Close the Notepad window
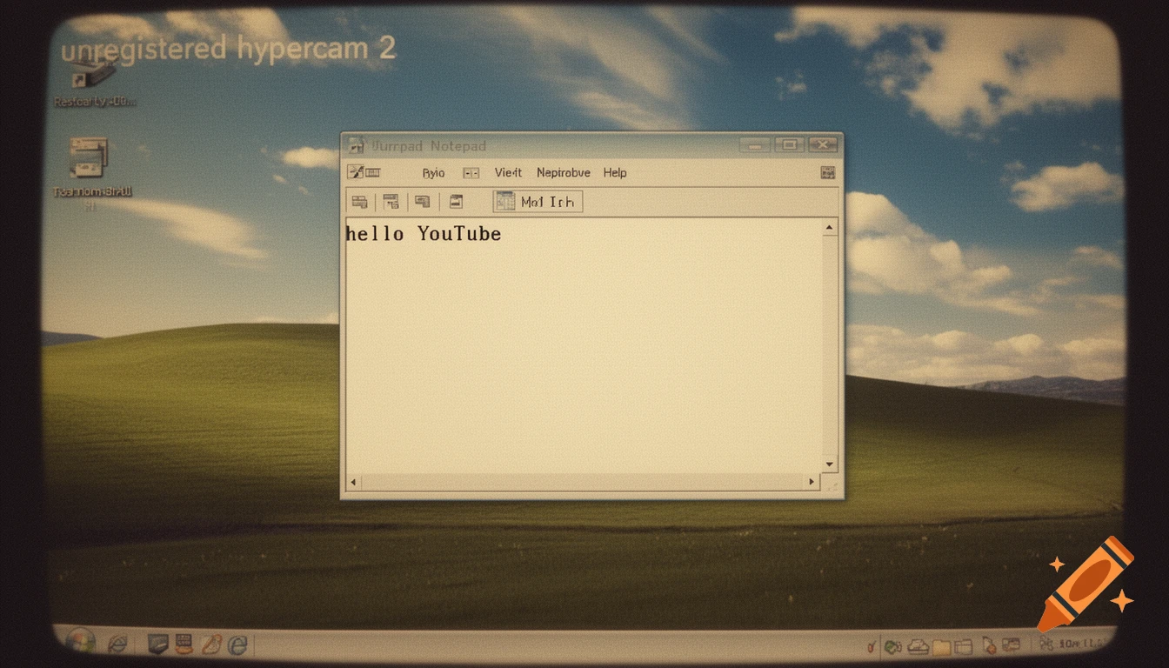Image resolution: width=1169 pixels, height=668 pixels. tap(822, 145)
